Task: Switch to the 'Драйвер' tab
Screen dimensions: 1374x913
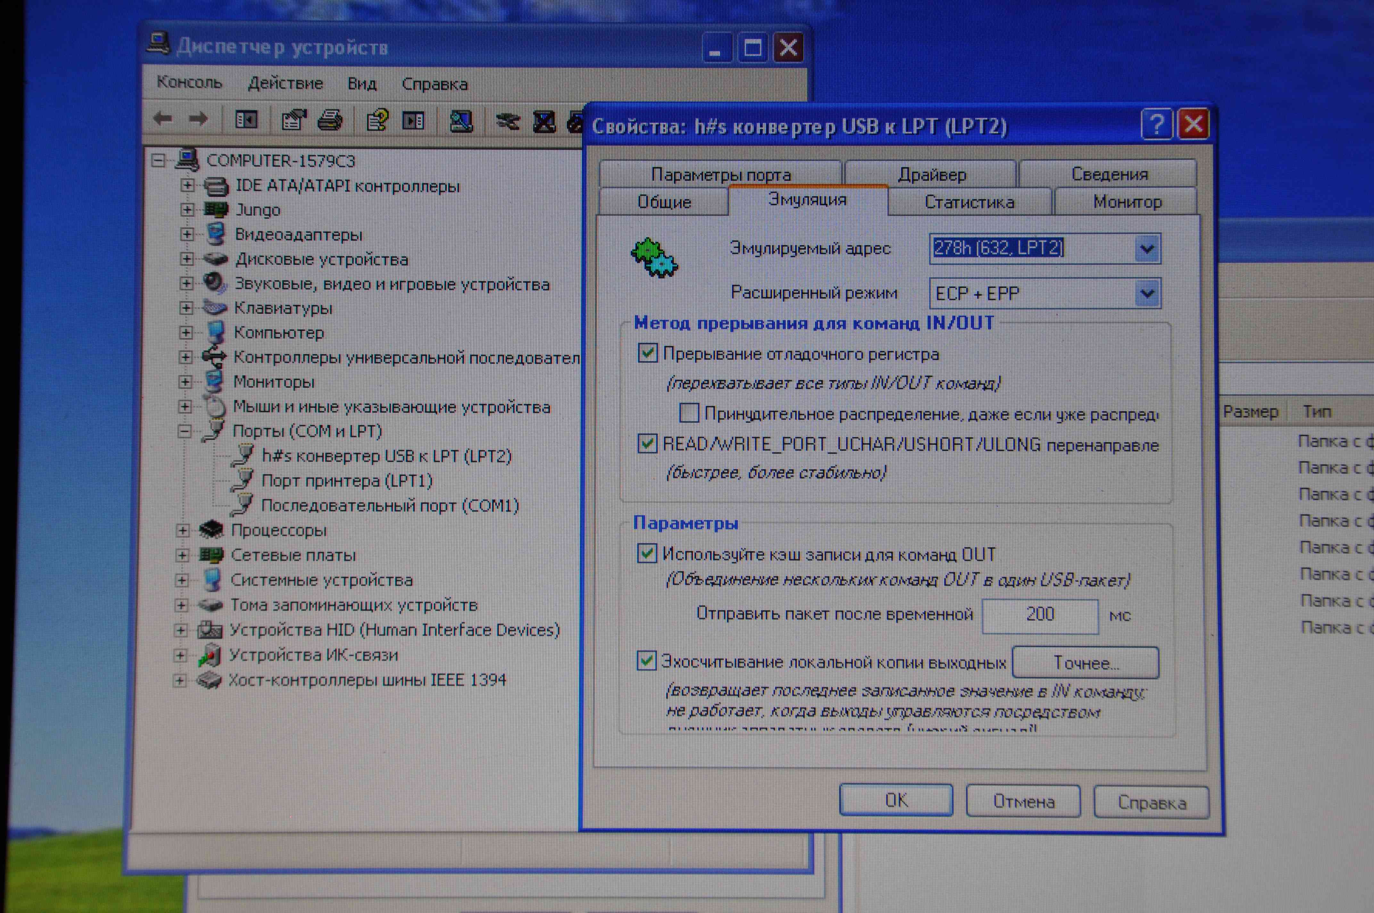Action: (931, 174)
